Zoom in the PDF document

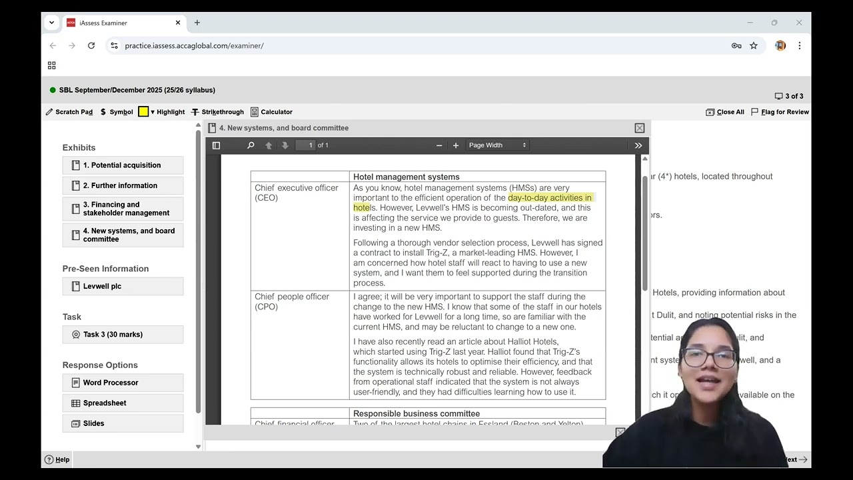[x=456, y=145]
